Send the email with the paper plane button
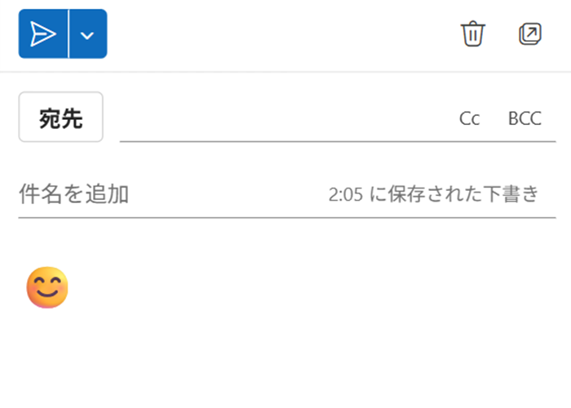 pyautogui.click(x=43, y=34)
